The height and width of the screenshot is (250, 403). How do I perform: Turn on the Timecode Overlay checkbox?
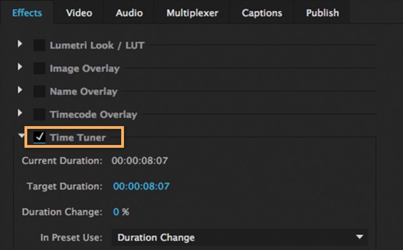point(39,114)
